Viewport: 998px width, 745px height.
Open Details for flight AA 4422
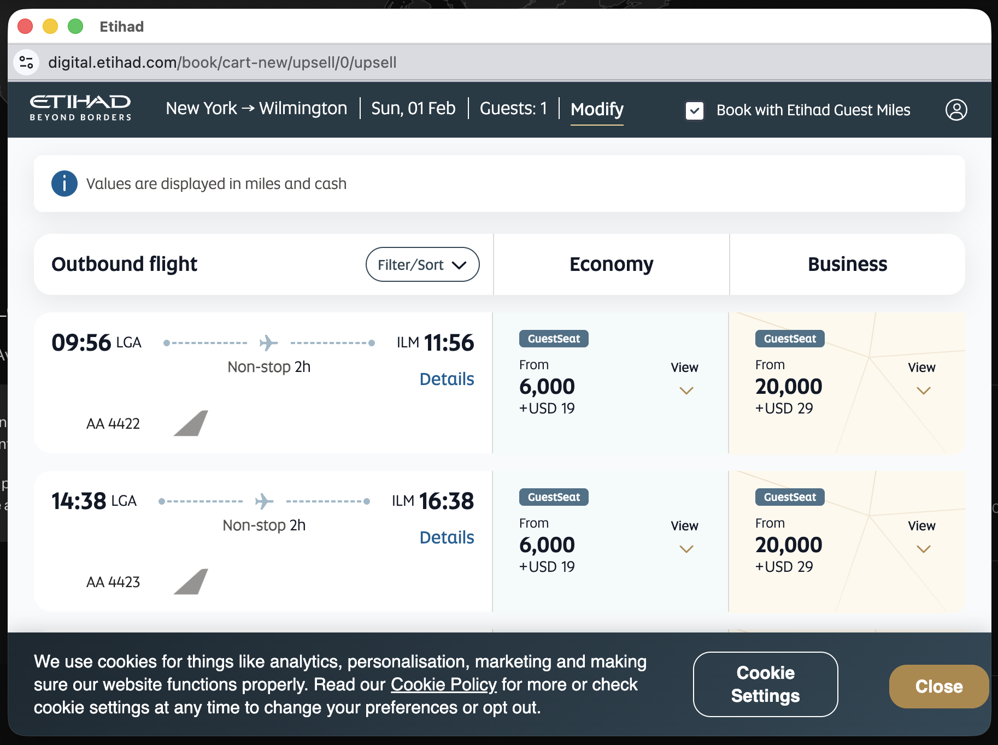[447, 379]
